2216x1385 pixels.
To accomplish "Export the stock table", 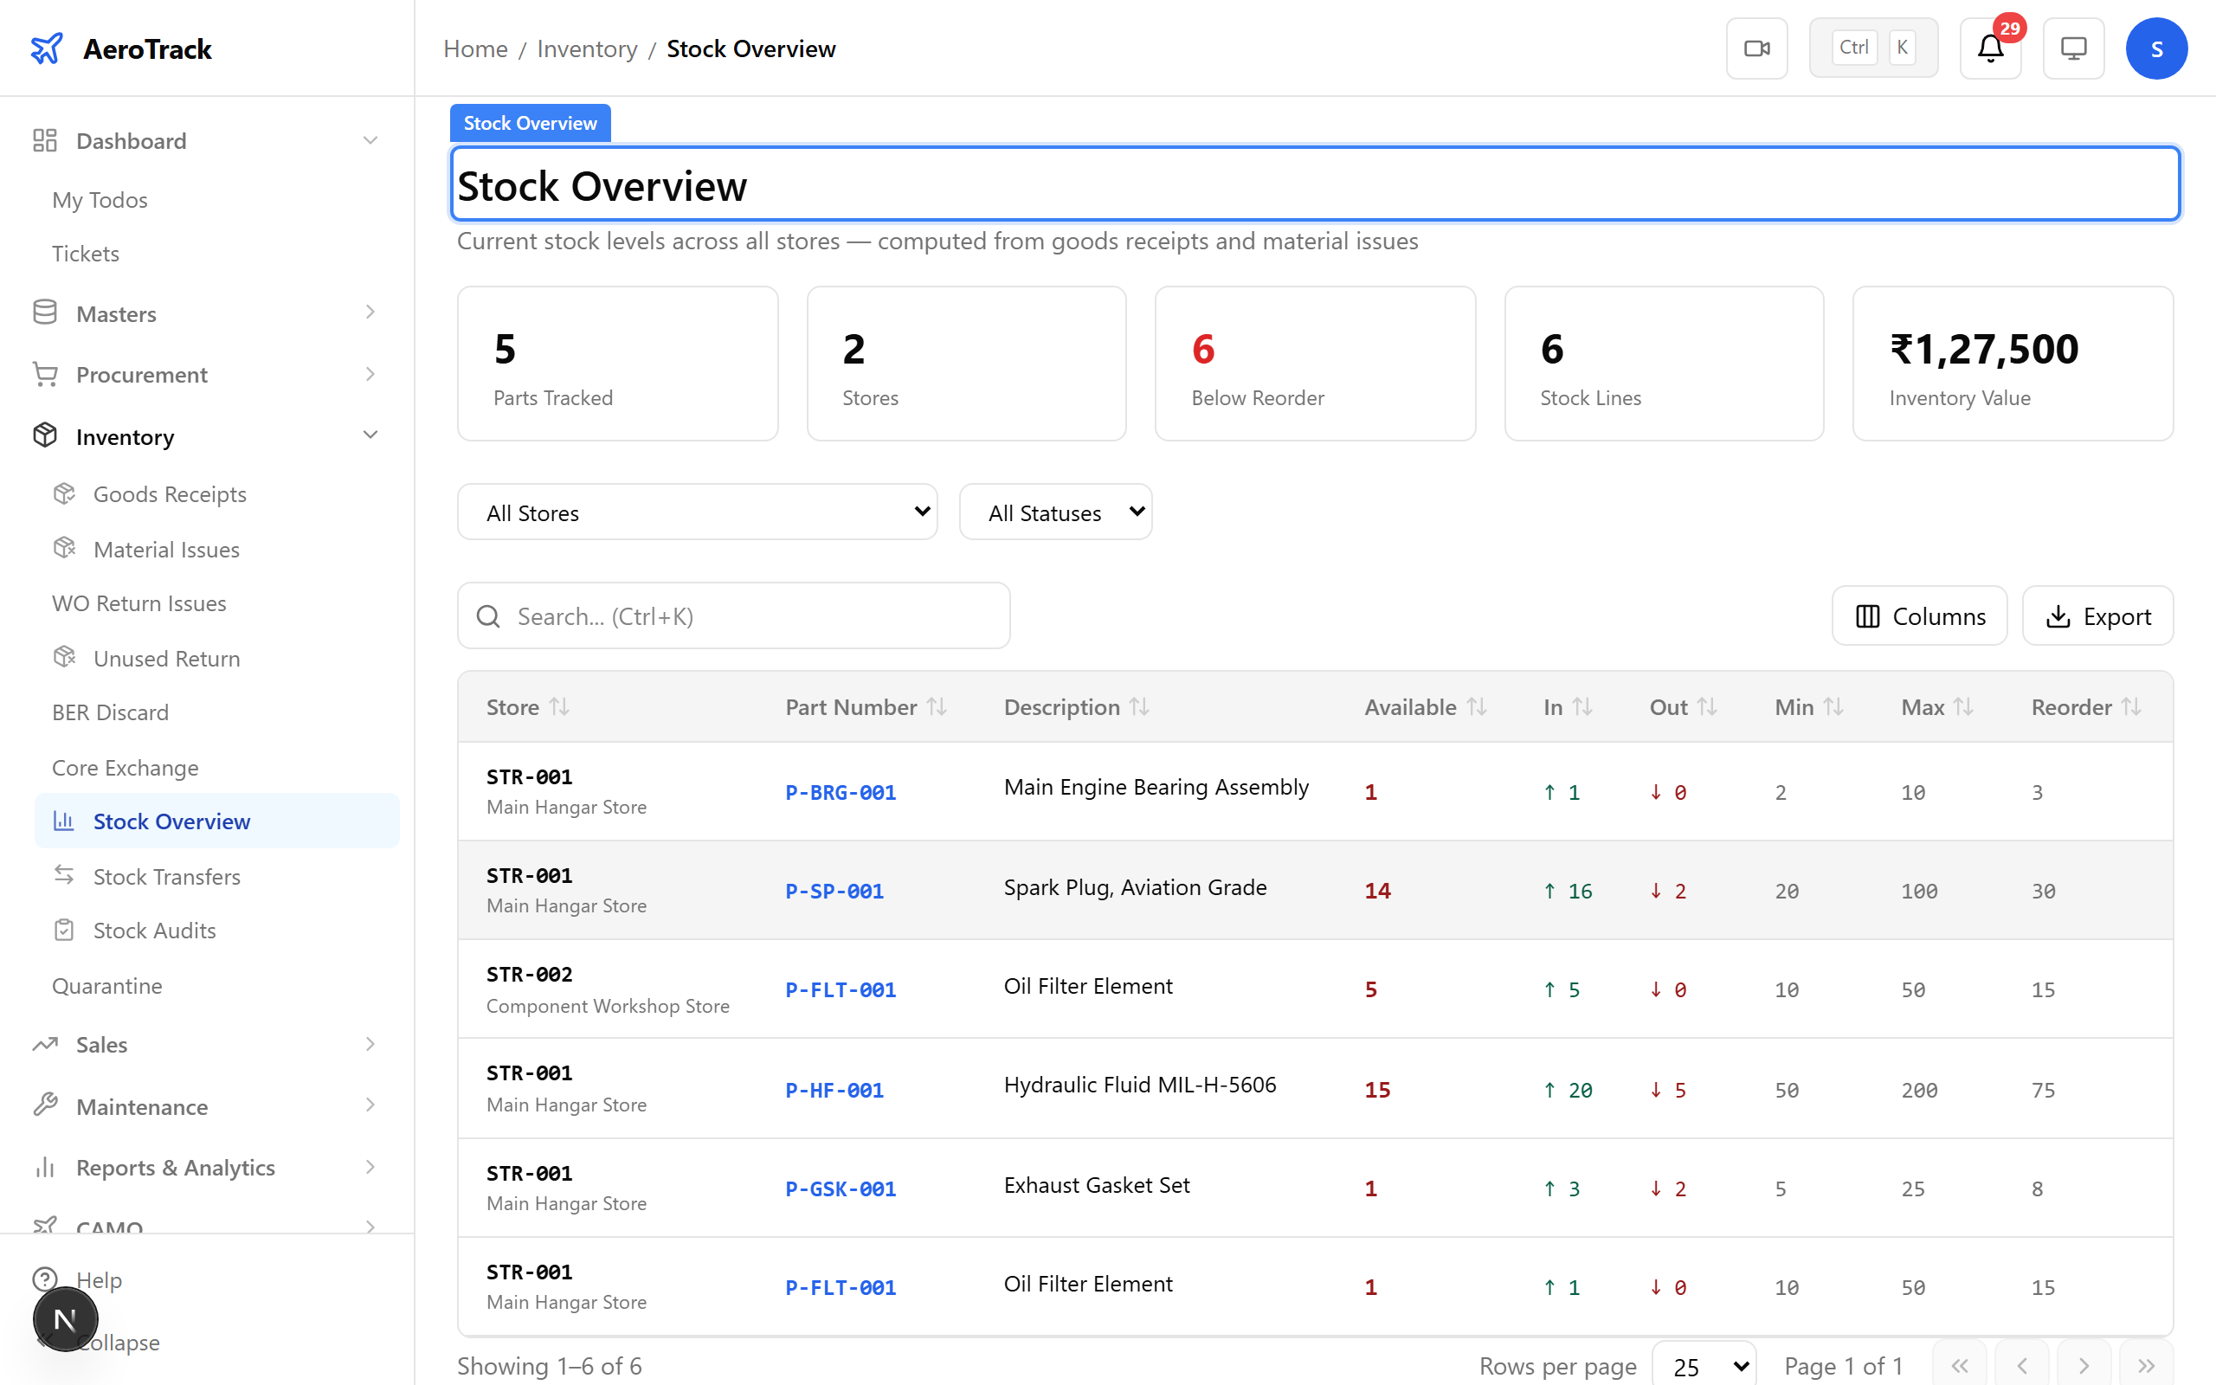I will [x=2098, y=615].
